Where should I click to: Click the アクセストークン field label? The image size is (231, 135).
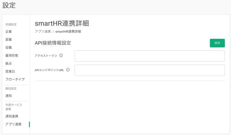click(46, 56)
